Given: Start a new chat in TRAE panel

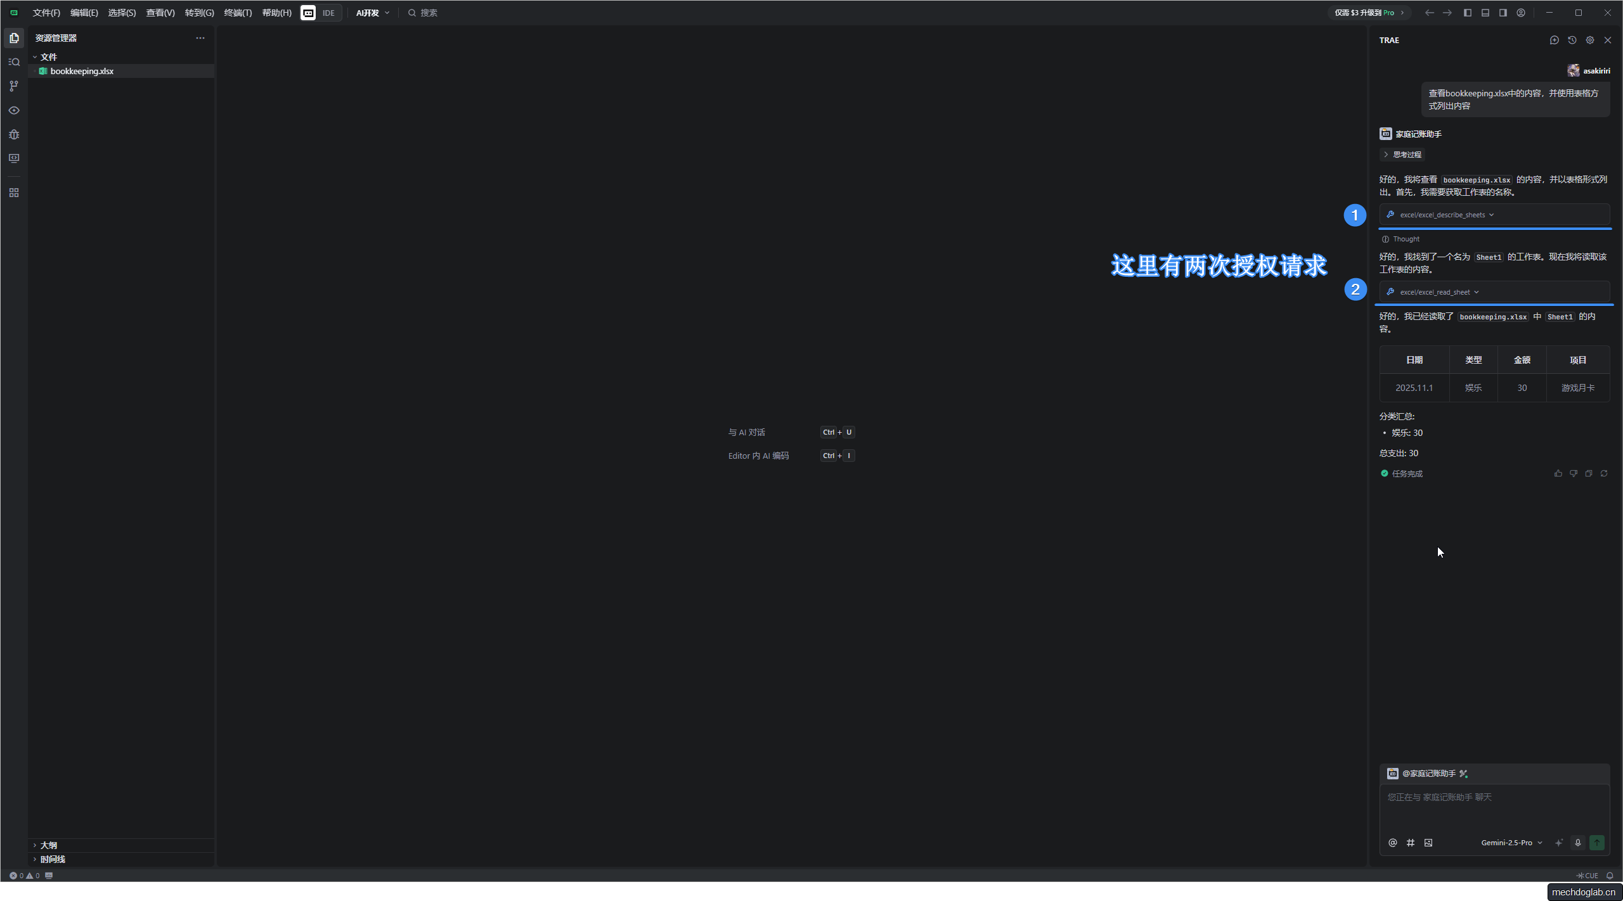Looking at the screenshot, I should [x=1554, y=40].
